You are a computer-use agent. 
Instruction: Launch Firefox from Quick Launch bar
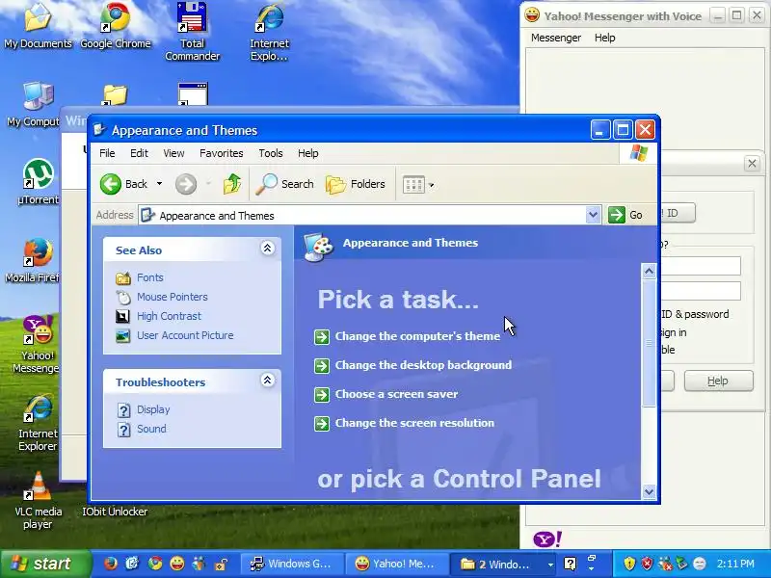pos(111,564)
